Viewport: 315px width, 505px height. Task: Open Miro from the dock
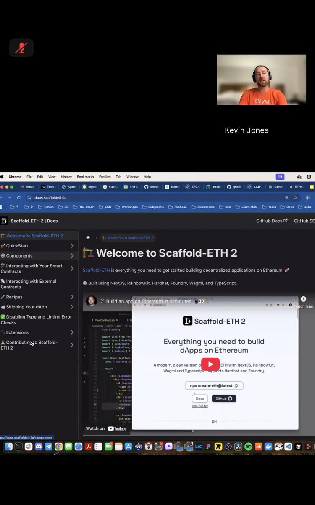pyautogui.click(x=218, y=447)
